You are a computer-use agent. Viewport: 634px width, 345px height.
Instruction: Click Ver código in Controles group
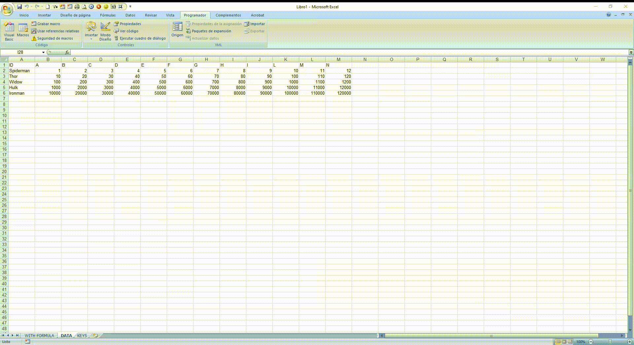point(126,31)
